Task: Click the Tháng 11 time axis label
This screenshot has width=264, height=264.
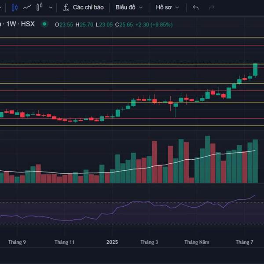Action: click(65, 242)
